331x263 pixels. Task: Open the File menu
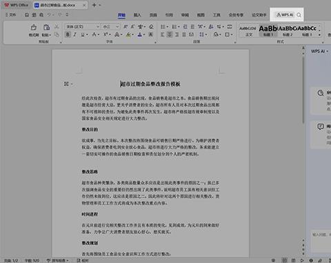(x=10, y=14)
